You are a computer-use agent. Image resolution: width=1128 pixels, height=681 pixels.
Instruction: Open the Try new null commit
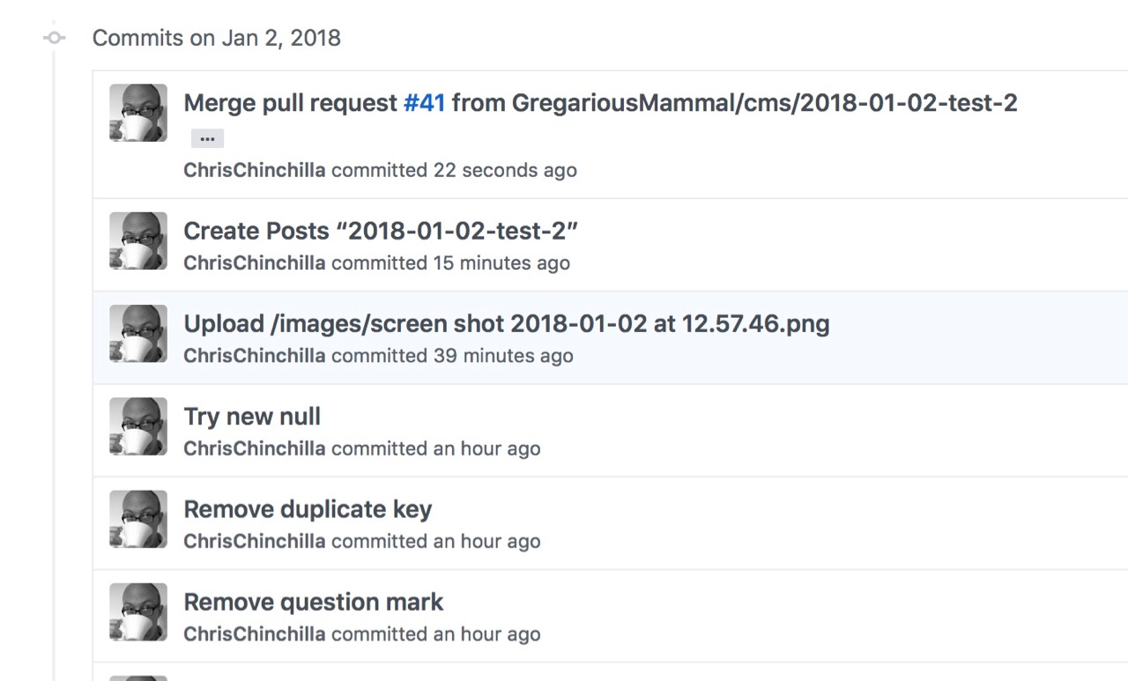pyautogui.click(x=252, y=416)
